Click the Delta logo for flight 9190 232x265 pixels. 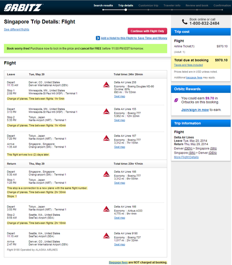(106, 236)
